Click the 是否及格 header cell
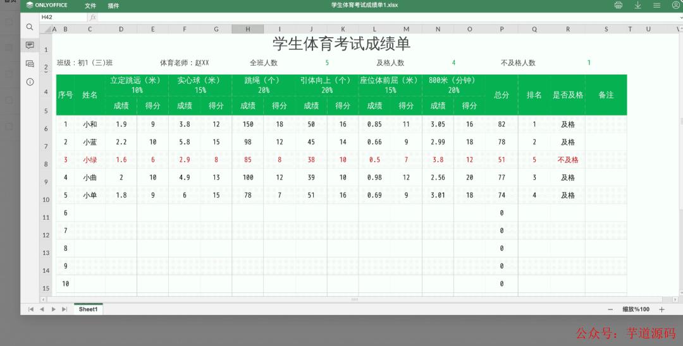This screenshot has height=346, width=683. pyautogui.click(x=568, y=95)
